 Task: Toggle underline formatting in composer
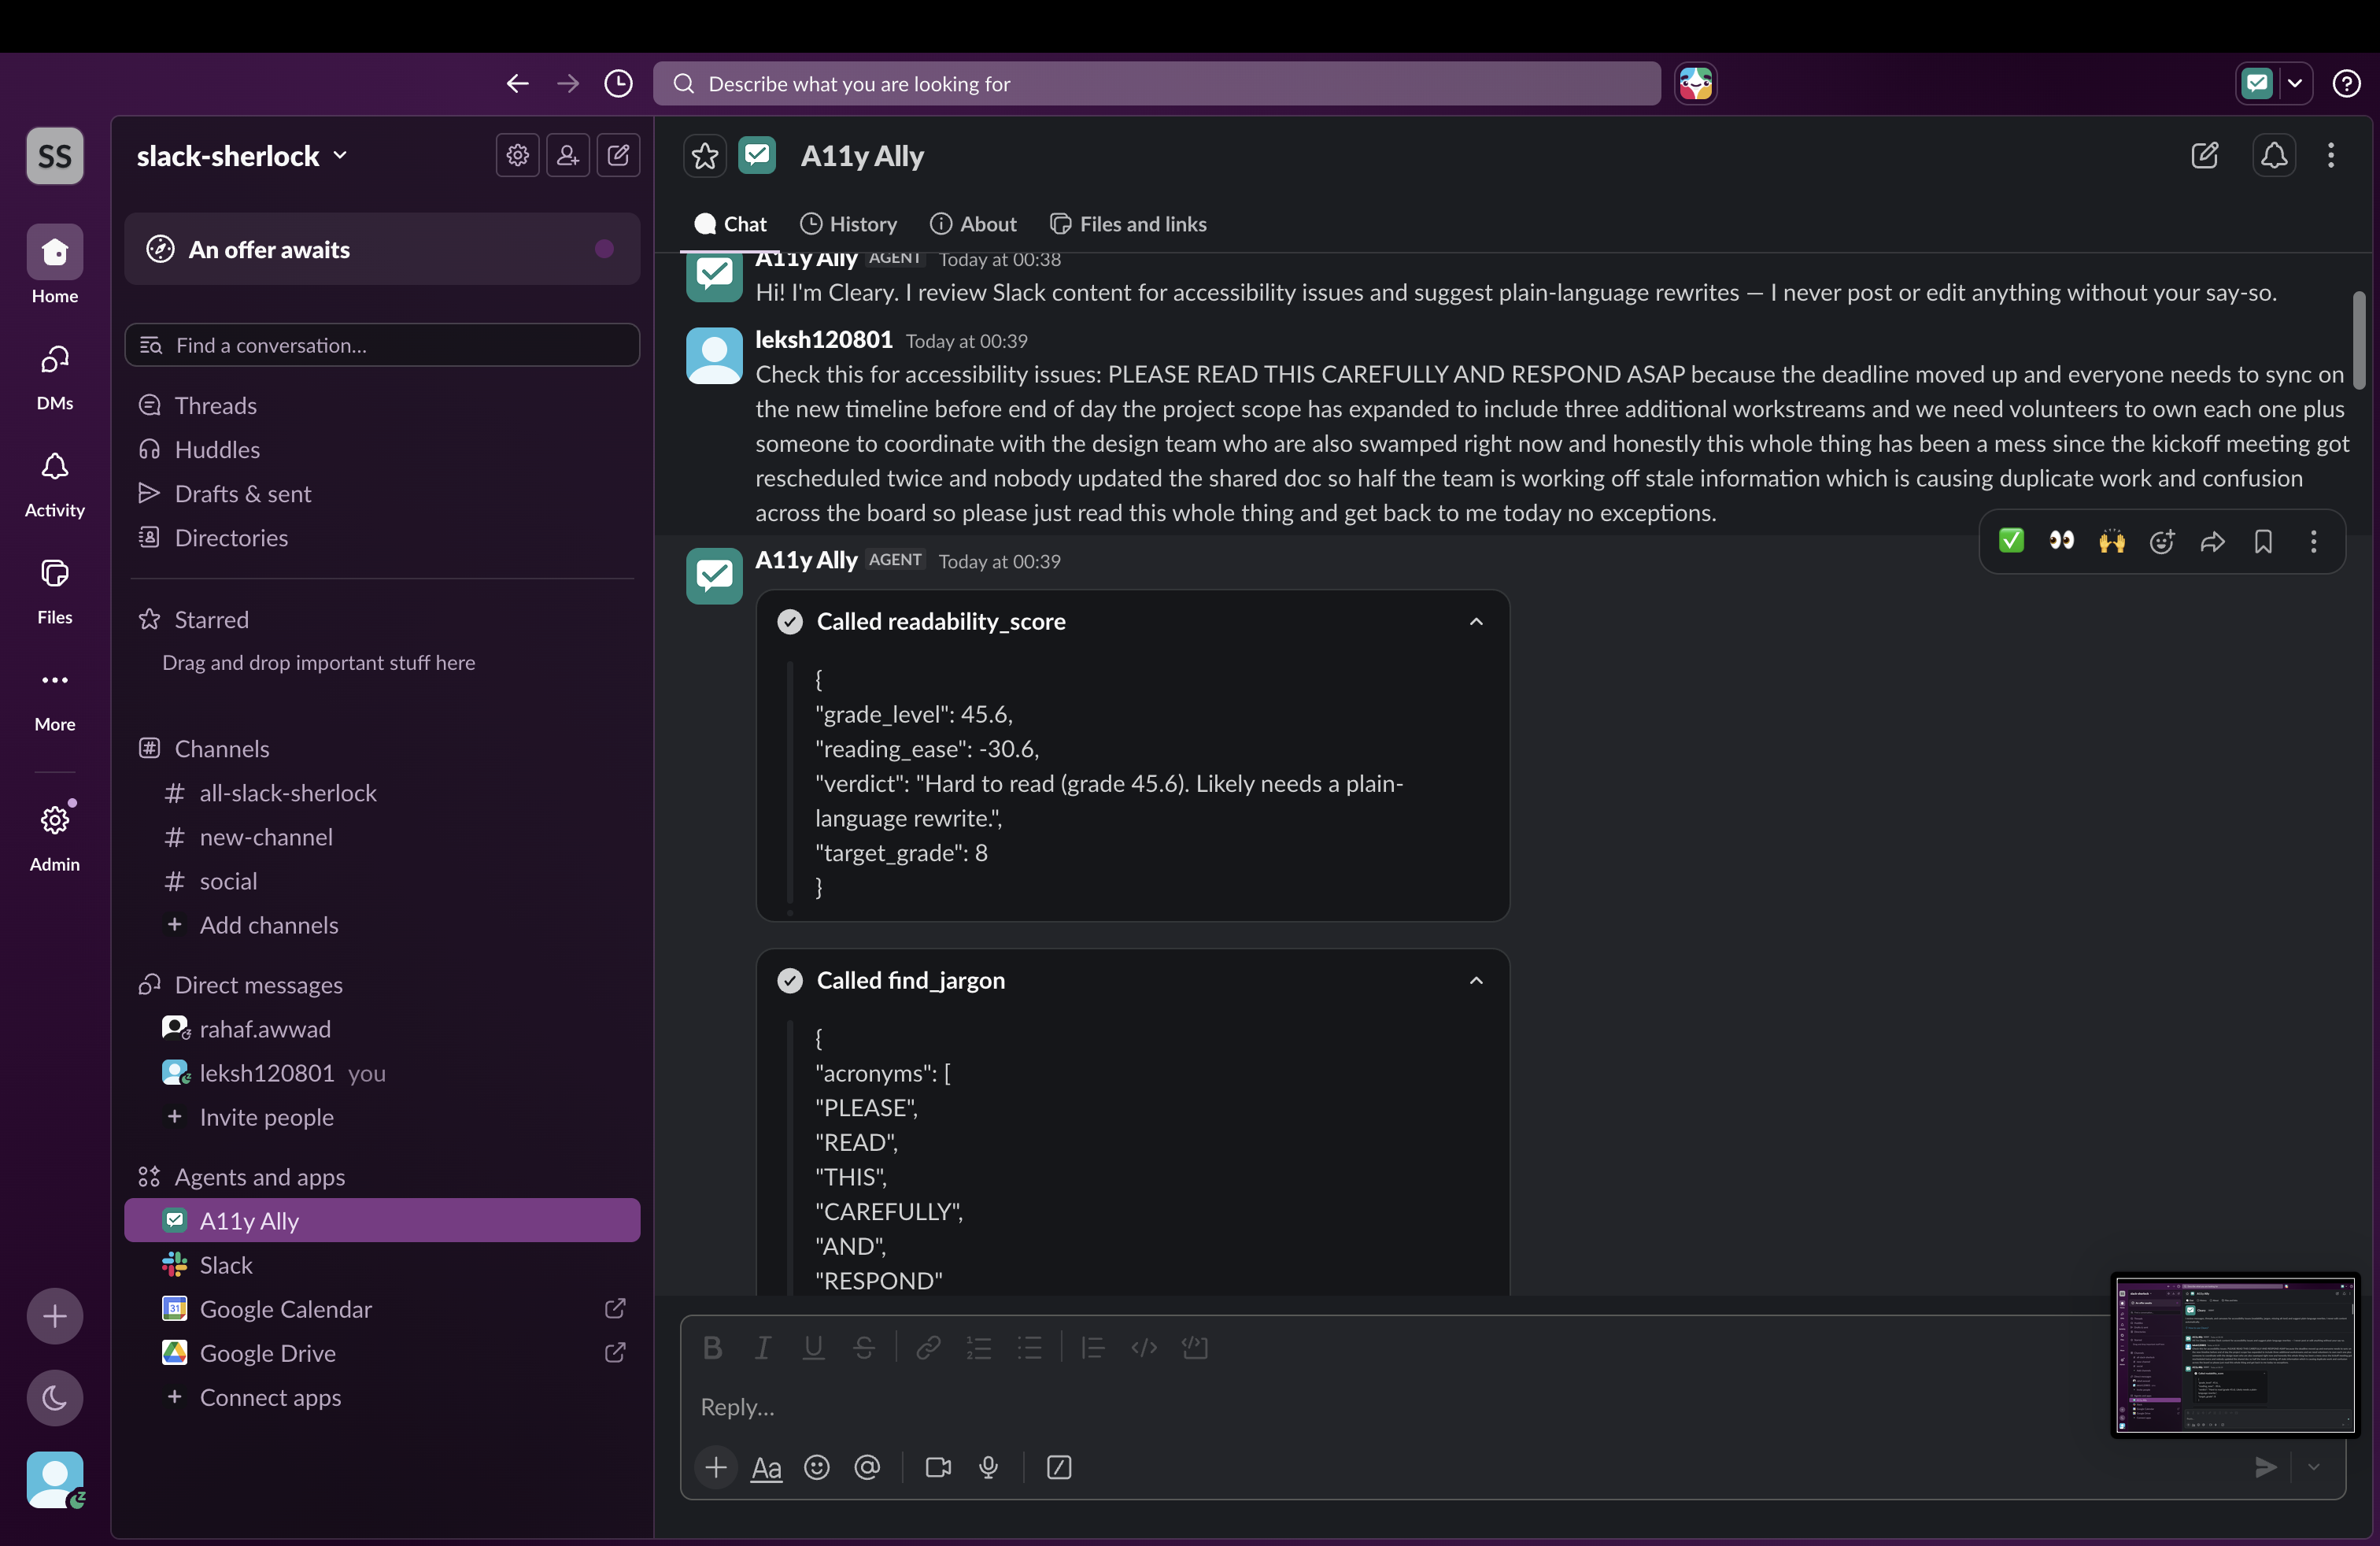[814, 1348]
